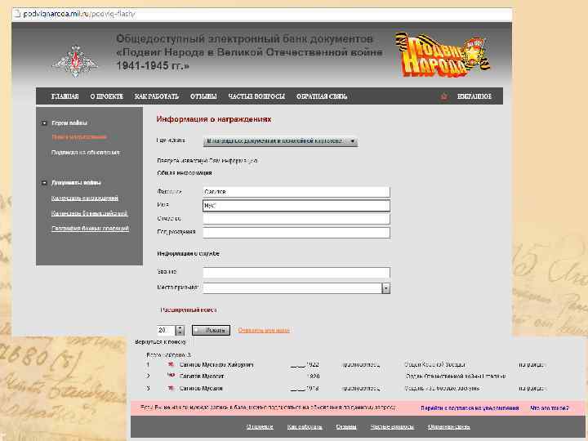Click the medal icon beside Сагитов Мусали
Viewport: 588px width, 441px height.
click(x=171, y=388)
